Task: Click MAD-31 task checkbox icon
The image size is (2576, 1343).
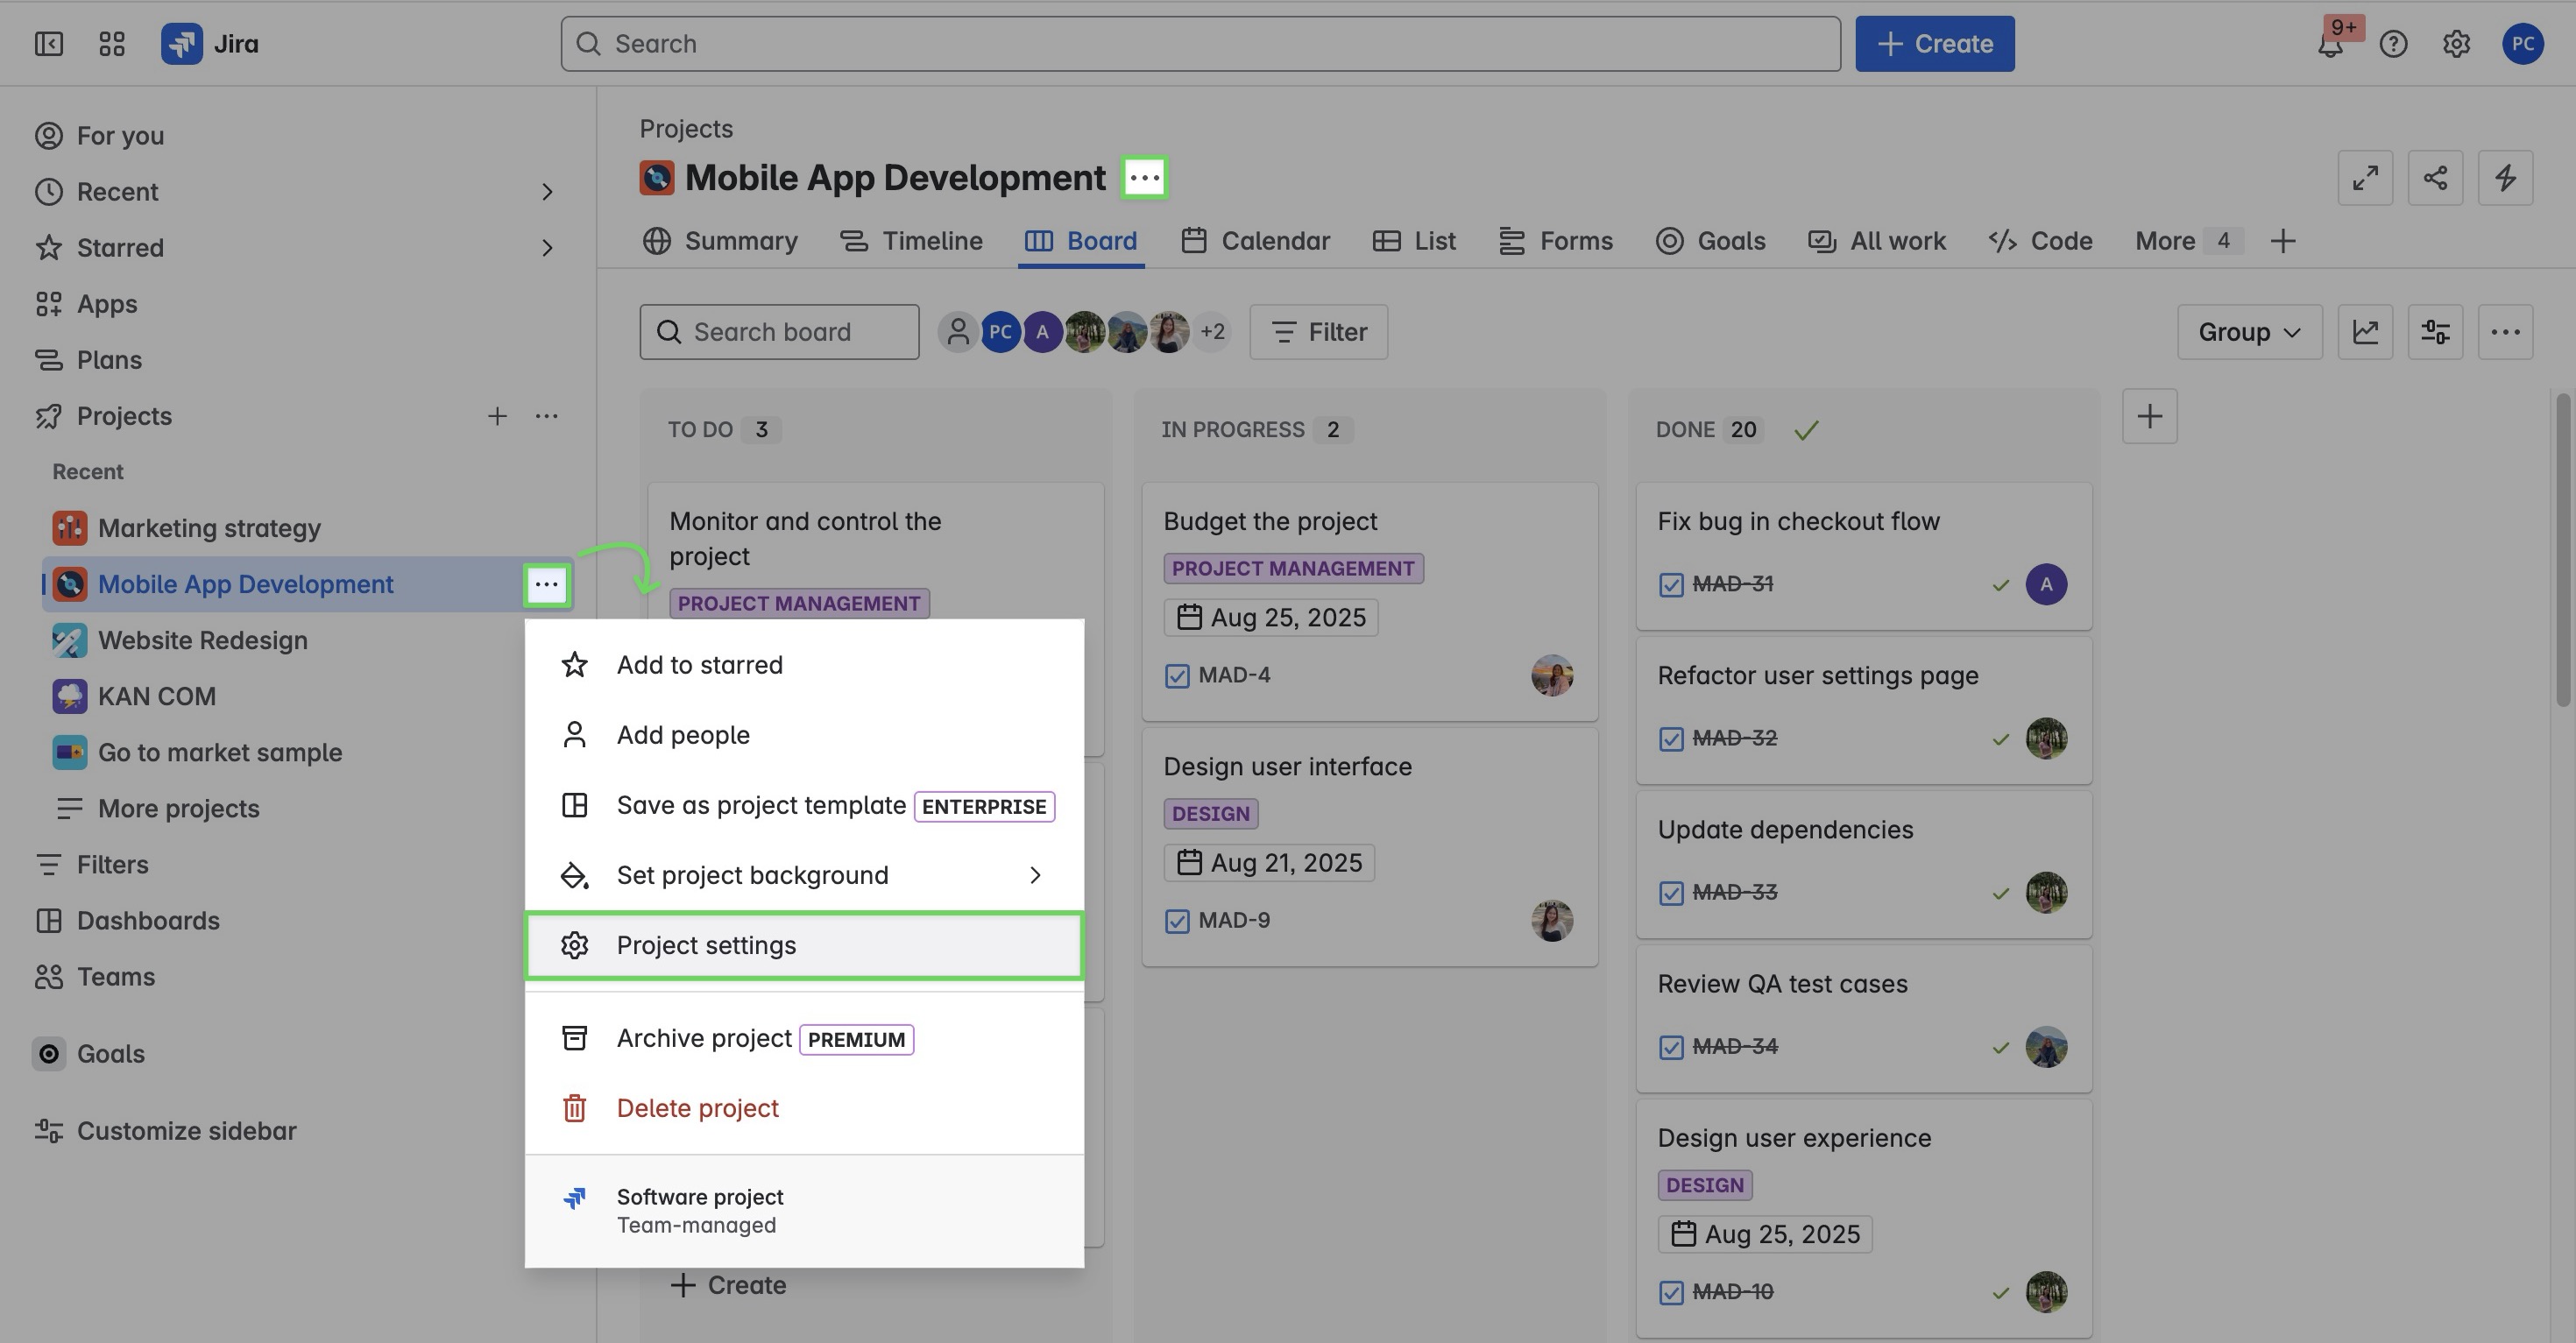Action: [x=1670, y=585]
